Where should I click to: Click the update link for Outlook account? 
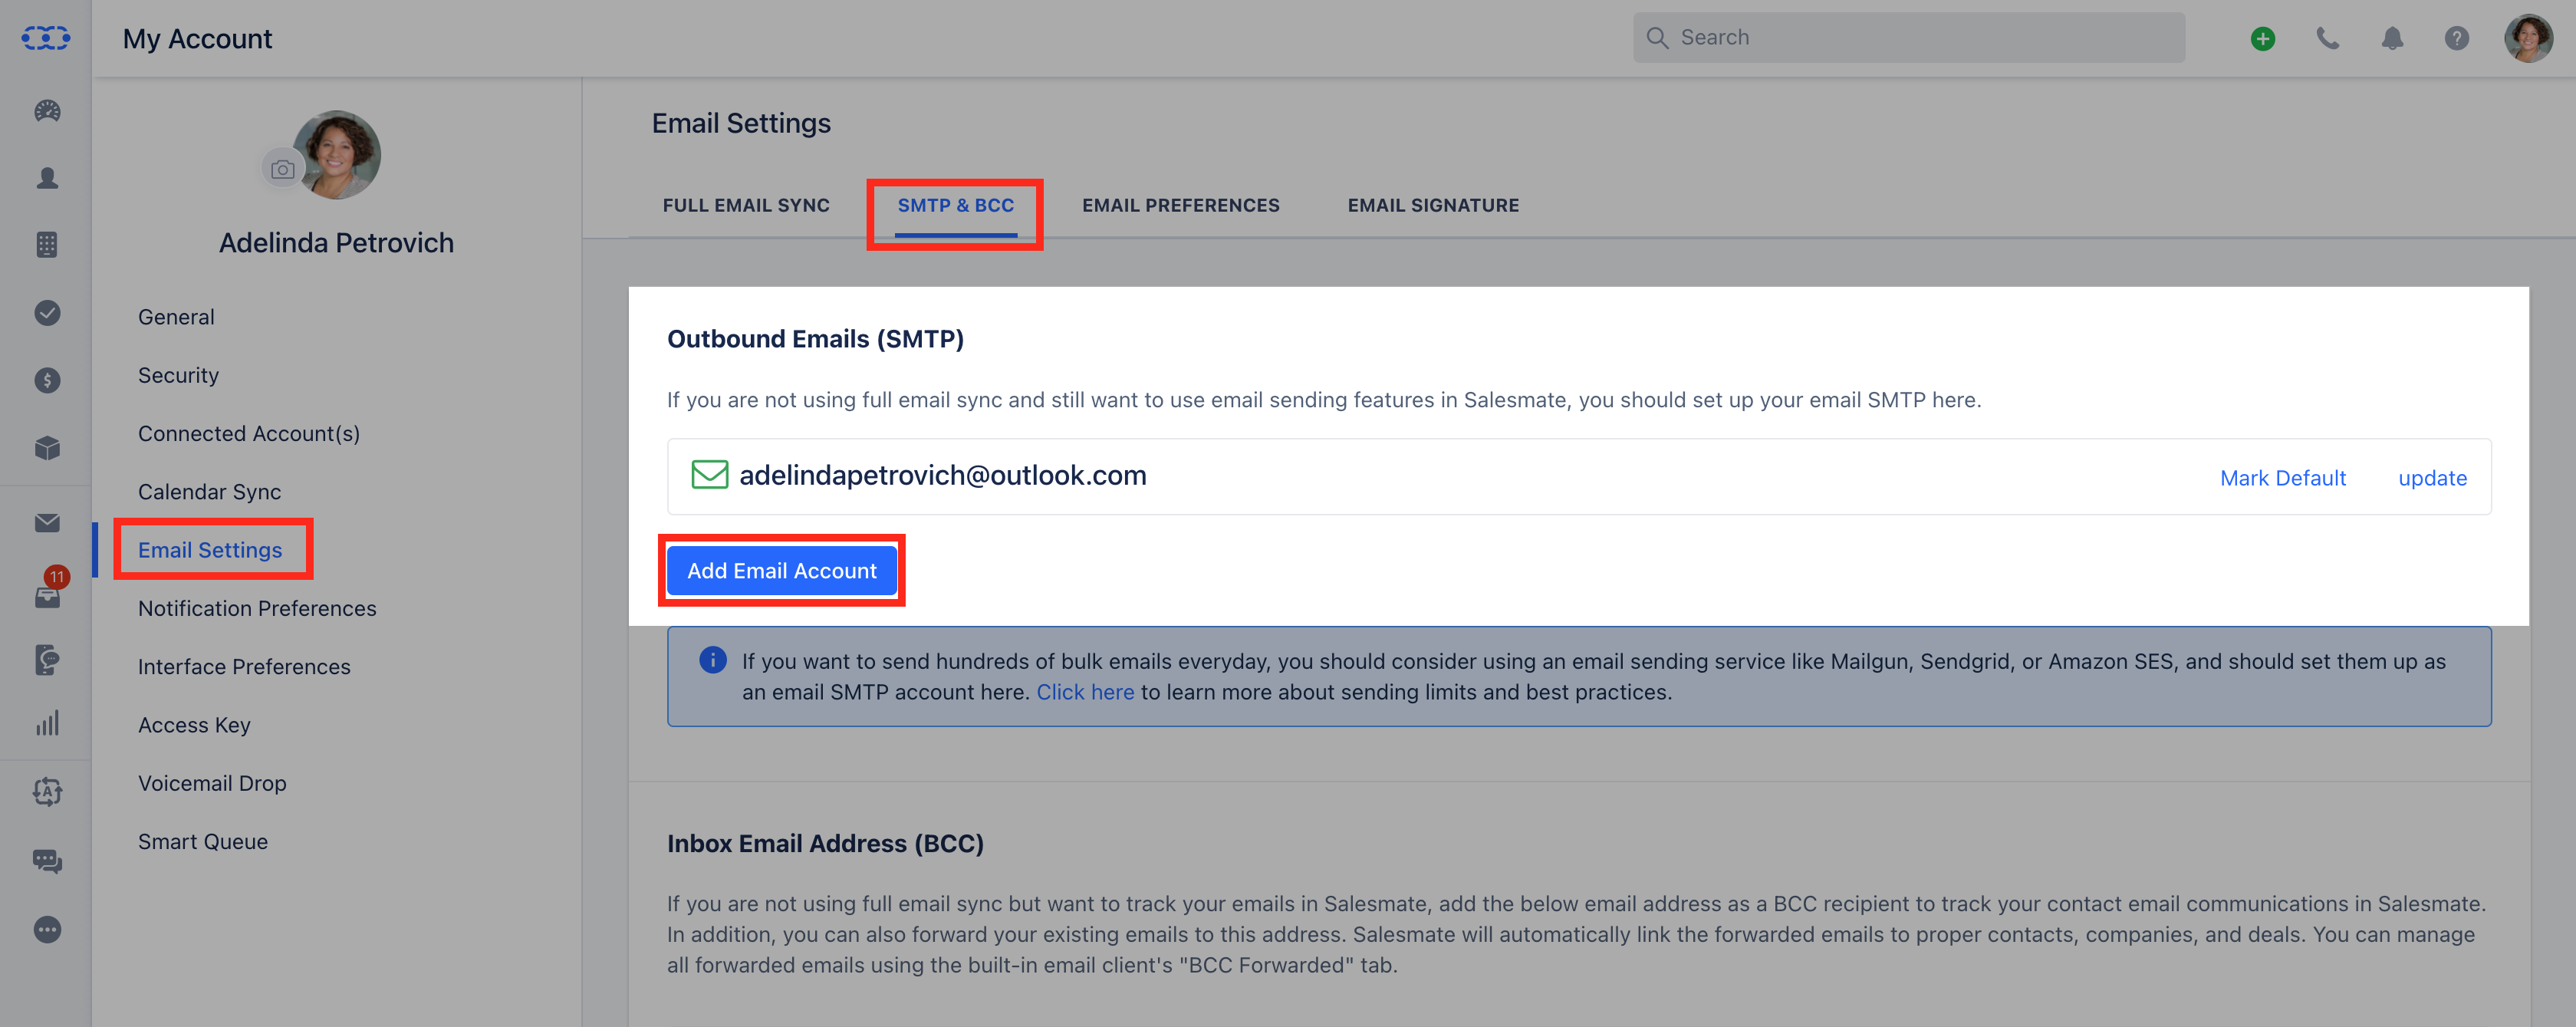click(2432, 478)
